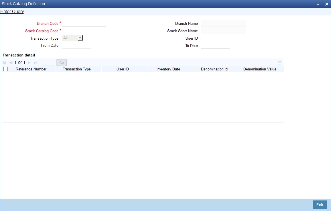Tick the select-all checkbox in table header
The height and width of the screenshot is (211, 331).
tap(6, 69)
